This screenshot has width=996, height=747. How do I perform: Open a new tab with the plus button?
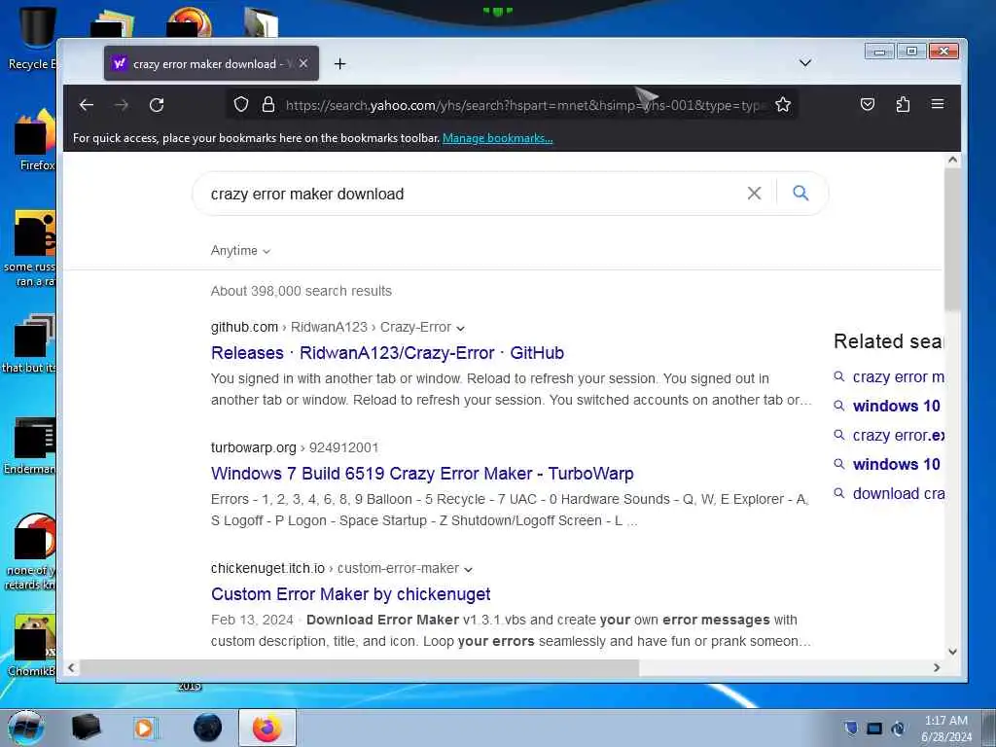[x=339, y=63]
